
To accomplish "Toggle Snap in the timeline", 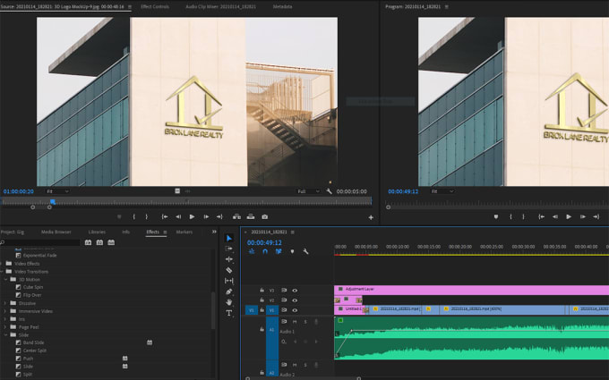I will coord(265,251).
